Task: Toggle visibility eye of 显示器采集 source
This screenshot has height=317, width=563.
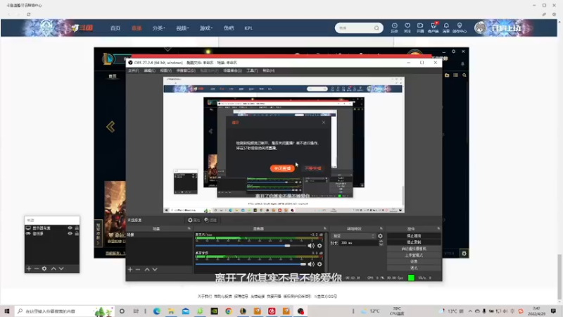Action: coord(70,228)
